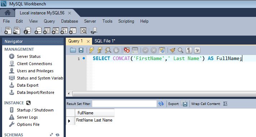Commit transaction checkmark icon
This screenshot has width=256, height=137.
coord(145,50)
